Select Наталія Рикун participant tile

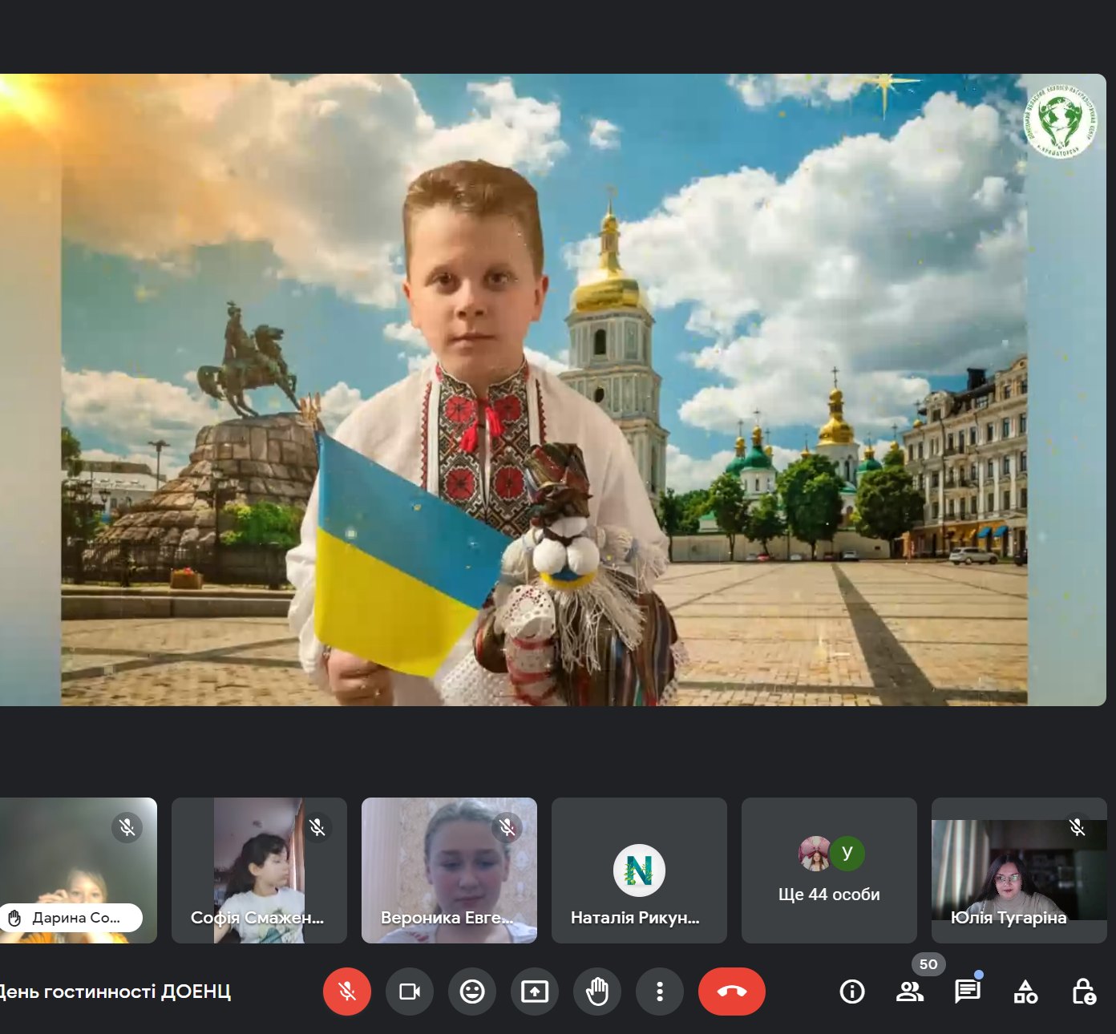[x=639, y=870]
